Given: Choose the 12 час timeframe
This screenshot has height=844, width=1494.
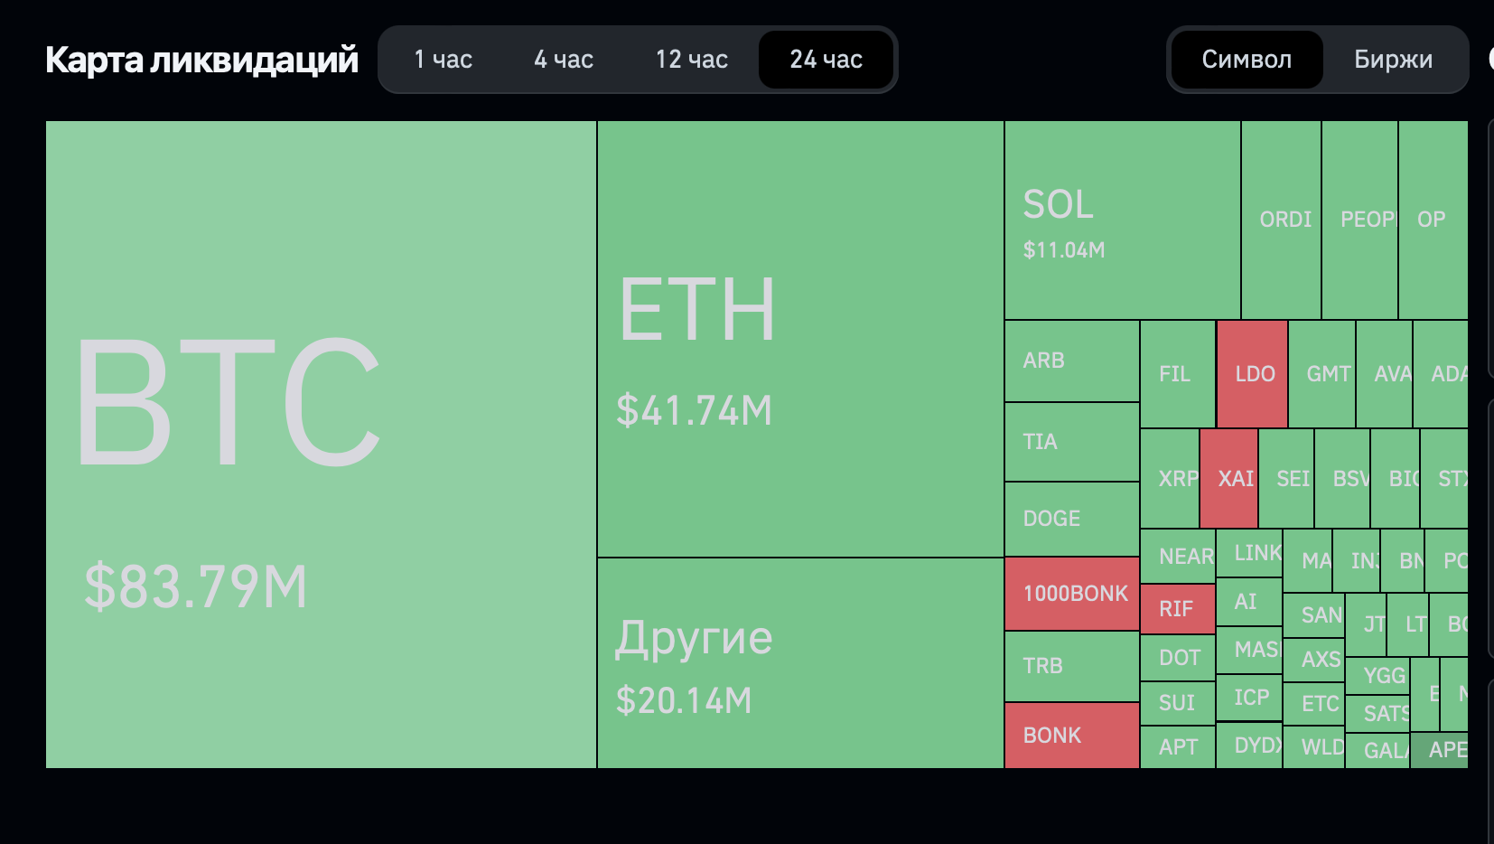Looking at the screenshot, I should (692, 60).
